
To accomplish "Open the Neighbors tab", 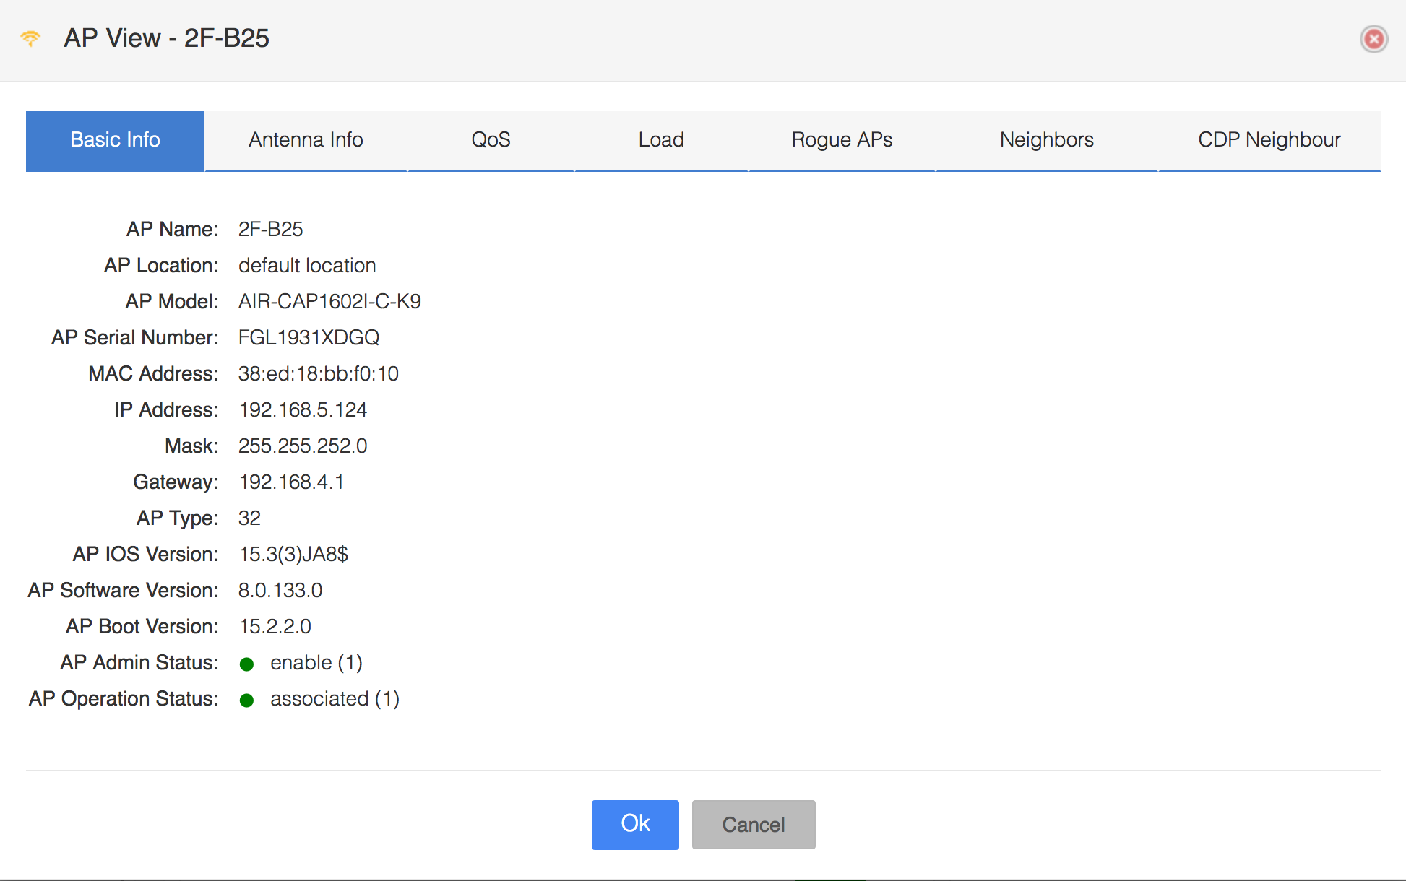I will pos(1046,140).
